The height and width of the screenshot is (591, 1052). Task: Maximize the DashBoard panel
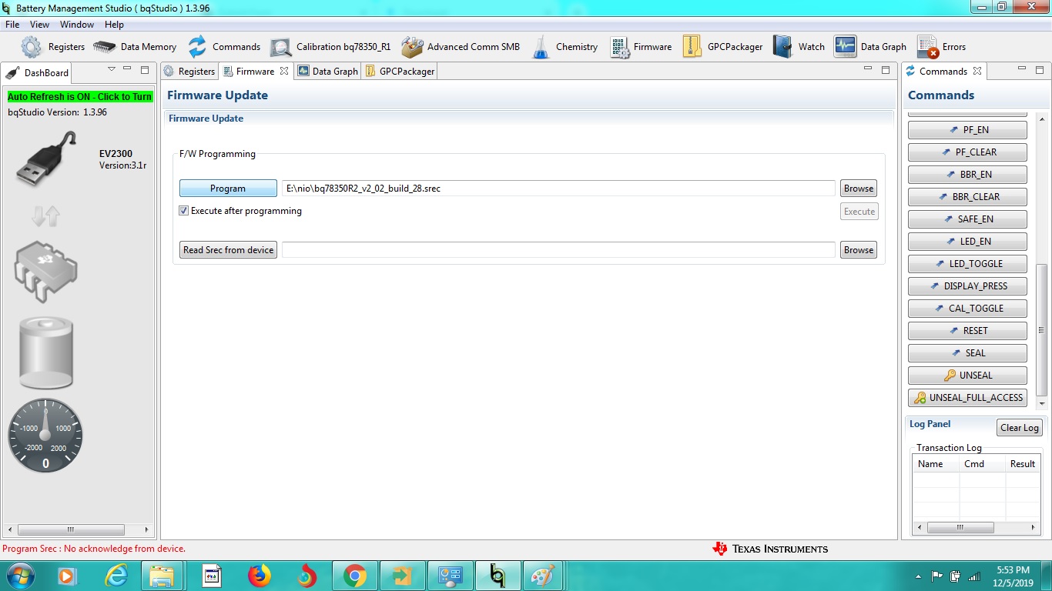(145, 70)
